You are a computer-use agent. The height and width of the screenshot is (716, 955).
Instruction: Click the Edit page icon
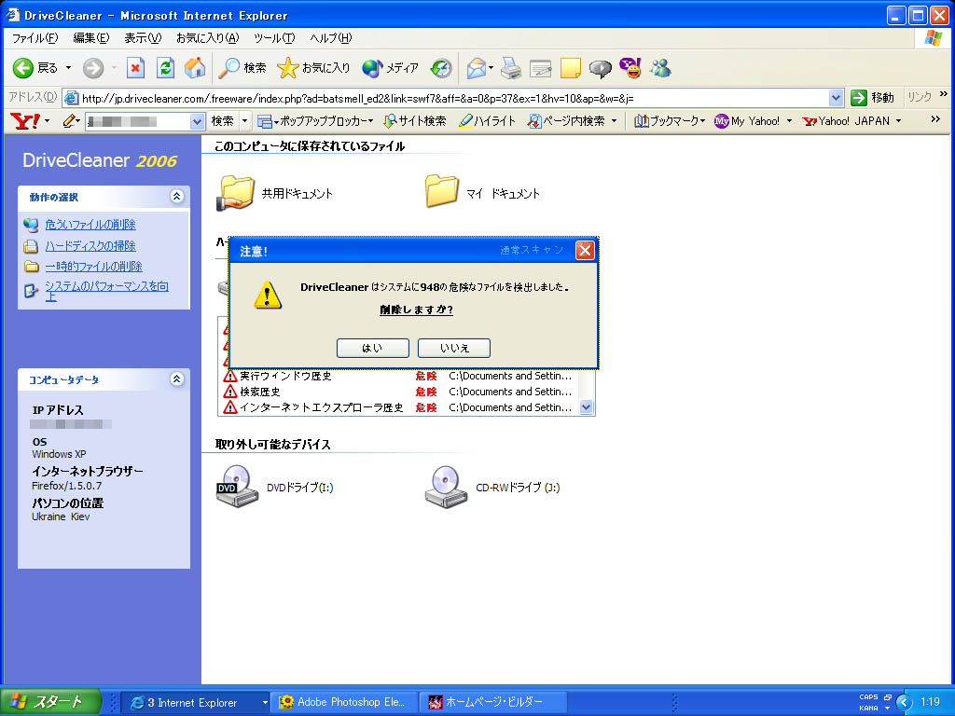click(540, 67)
